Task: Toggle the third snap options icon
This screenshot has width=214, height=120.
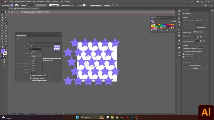Action: click(x=204, y=41)
